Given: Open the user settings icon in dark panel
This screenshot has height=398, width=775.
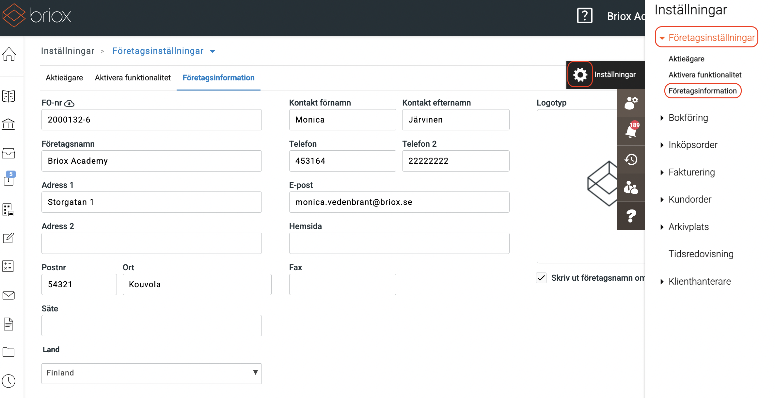Looking at the screenshot, I should 631,103.
